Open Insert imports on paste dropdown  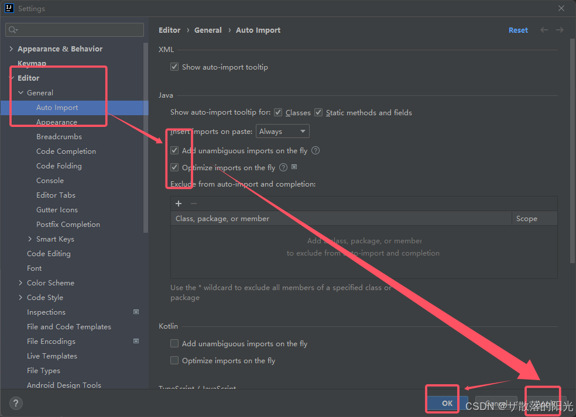coord(283,132)
